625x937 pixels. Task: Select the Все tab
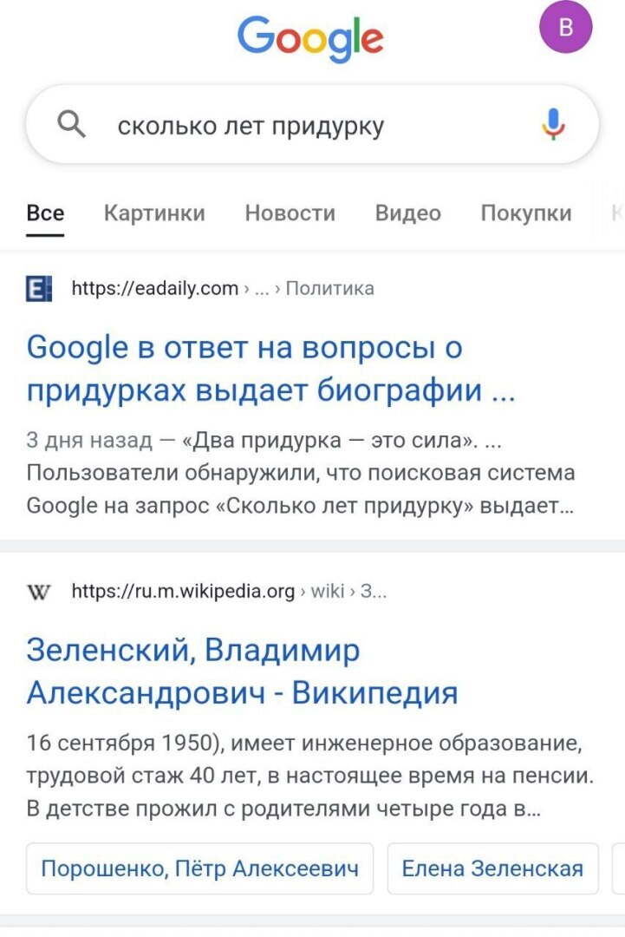pyautogui.click(x=45, y=213)
